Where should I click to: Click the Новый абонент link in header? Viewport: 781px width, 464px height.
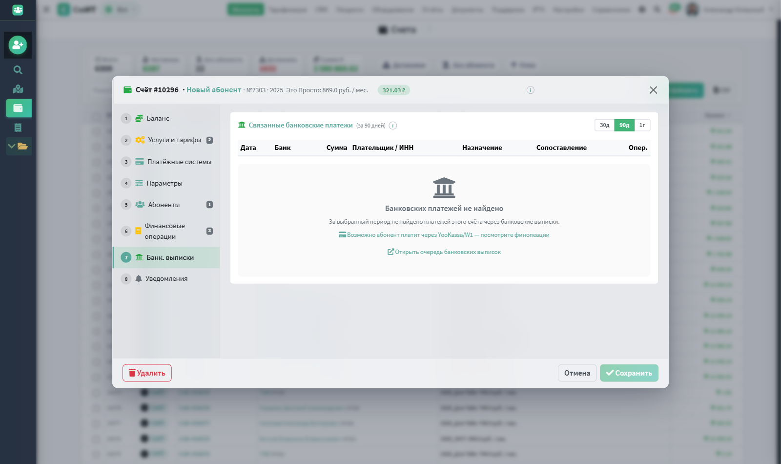[214, 90]
